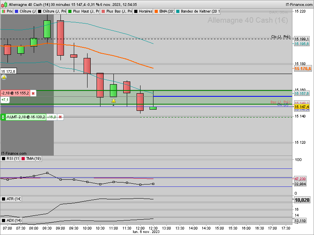This screenshot has height=235, width=314.
Task: Click the large red 09:00 candlestick
Action: tap(60, 38)
